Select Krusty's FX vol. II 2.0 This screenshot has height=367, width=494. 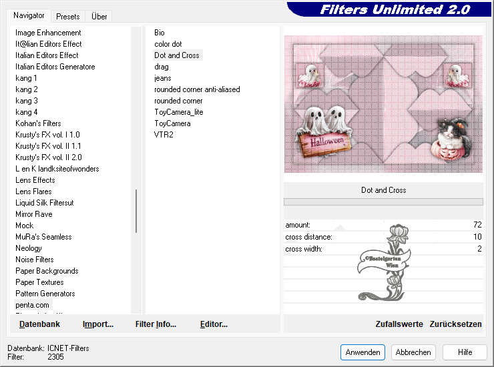click(x=49, y=157)
